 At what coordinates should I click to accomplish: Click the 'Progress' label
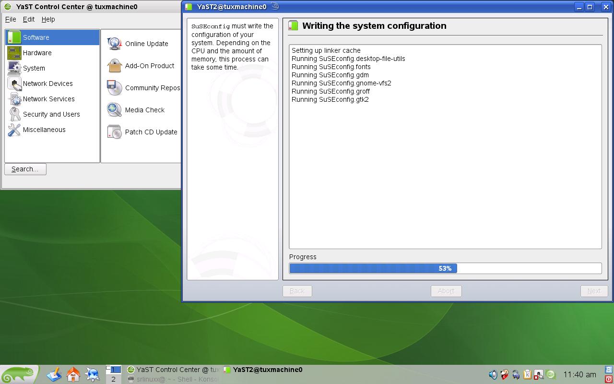pyautogui.click(x=303, y=257)
